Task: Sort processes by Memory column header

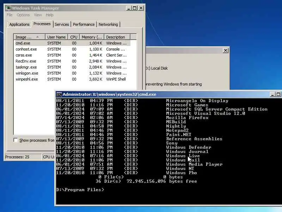Action: coord(92,37)
